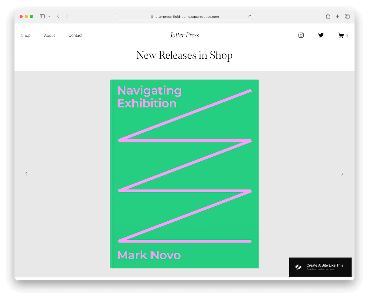Image resolution: width=369 pixels, height=299 pixels.
Task: Open the Contact page link
Action: pyautogui.click(x=75, y=35)
